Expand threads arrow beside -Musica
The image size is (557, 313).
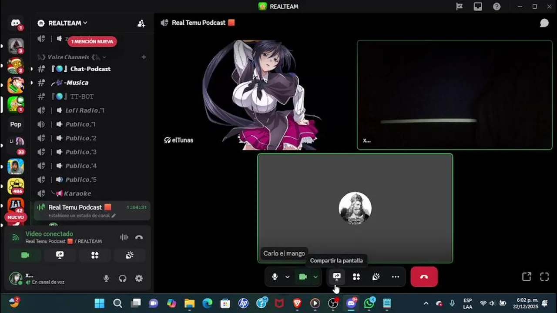31,83
